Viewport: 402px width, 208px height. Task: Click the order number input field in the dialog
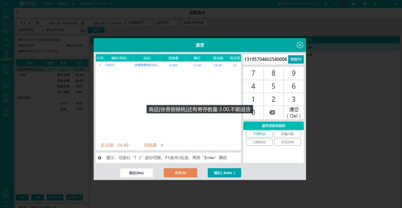[x=265, y=59]
